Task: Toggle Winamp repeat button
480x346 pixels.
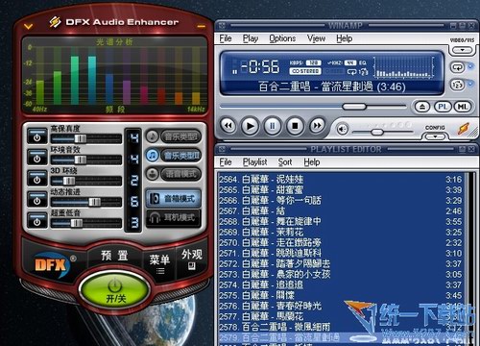Action: point(458,67)
